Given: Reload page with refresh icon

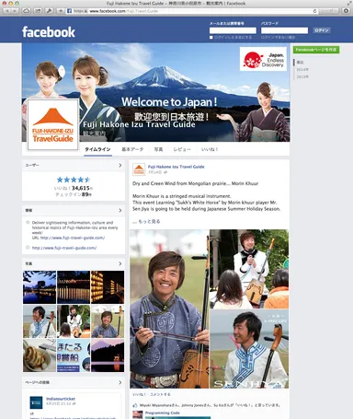Looking at the screenshot, I should pos(314,11).
